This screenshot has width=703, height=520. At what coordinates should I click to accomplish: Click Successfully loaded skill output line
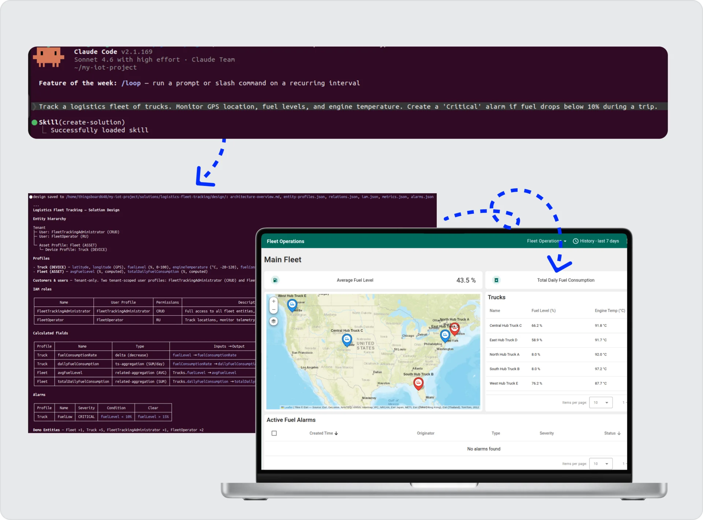click(x=100, y=130)
